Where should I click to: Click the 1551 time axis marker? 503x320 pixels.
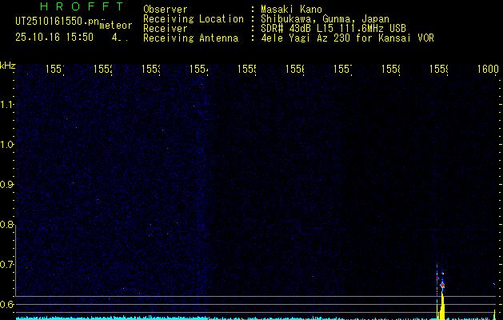pyautogui.click(x=55, y=69)
